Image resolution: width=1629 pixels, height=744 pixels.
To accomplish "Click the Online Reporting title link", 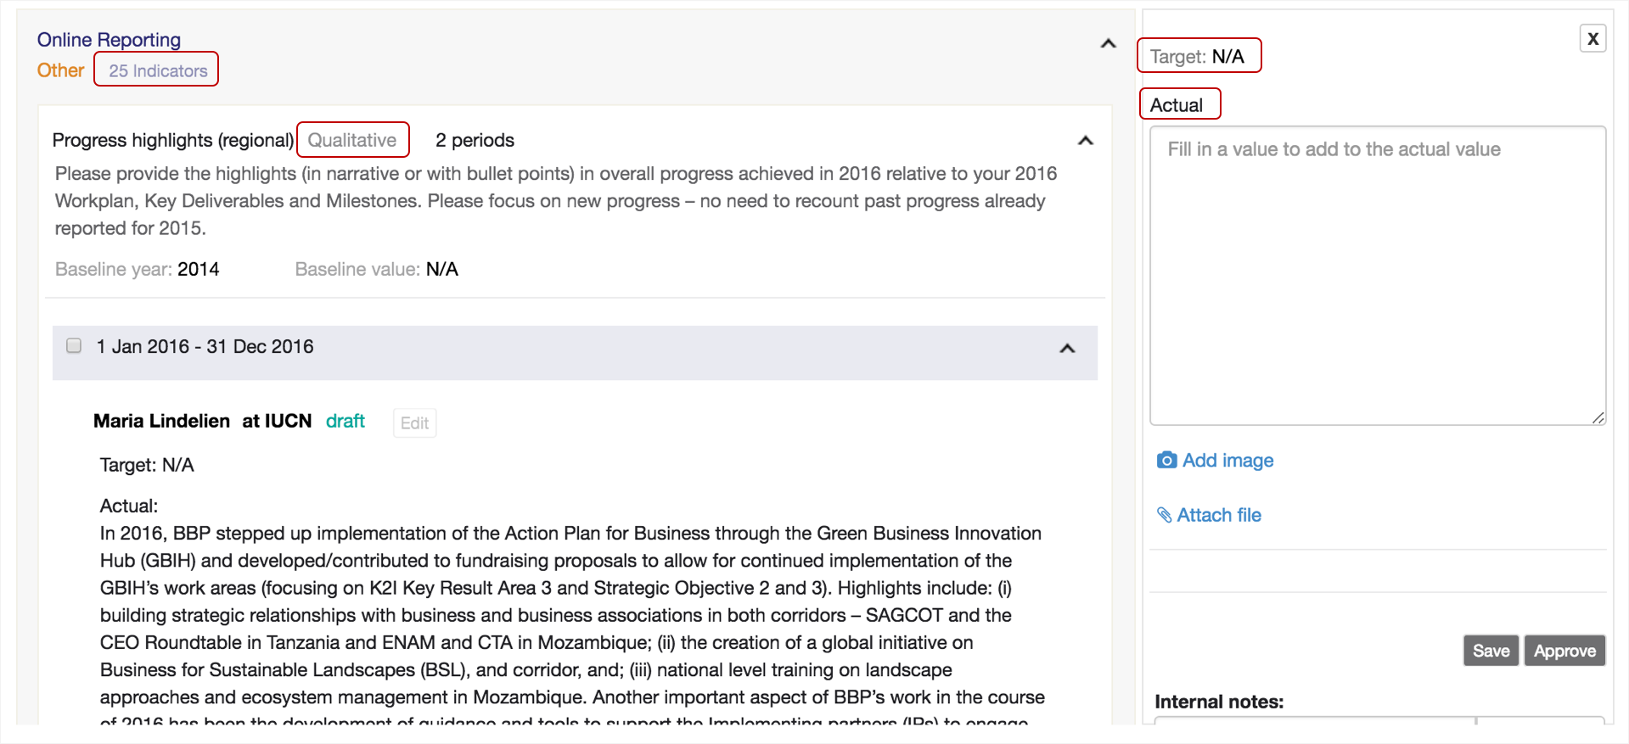I will click(x=109, y=40).
